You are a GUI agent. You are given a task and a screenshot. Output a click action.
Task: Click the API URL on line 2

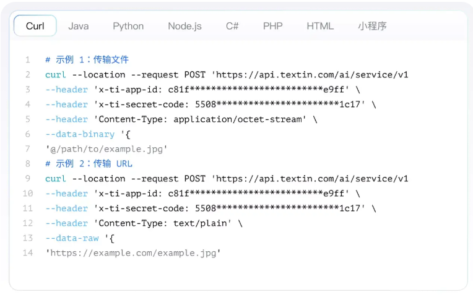(x=310, y=75)
